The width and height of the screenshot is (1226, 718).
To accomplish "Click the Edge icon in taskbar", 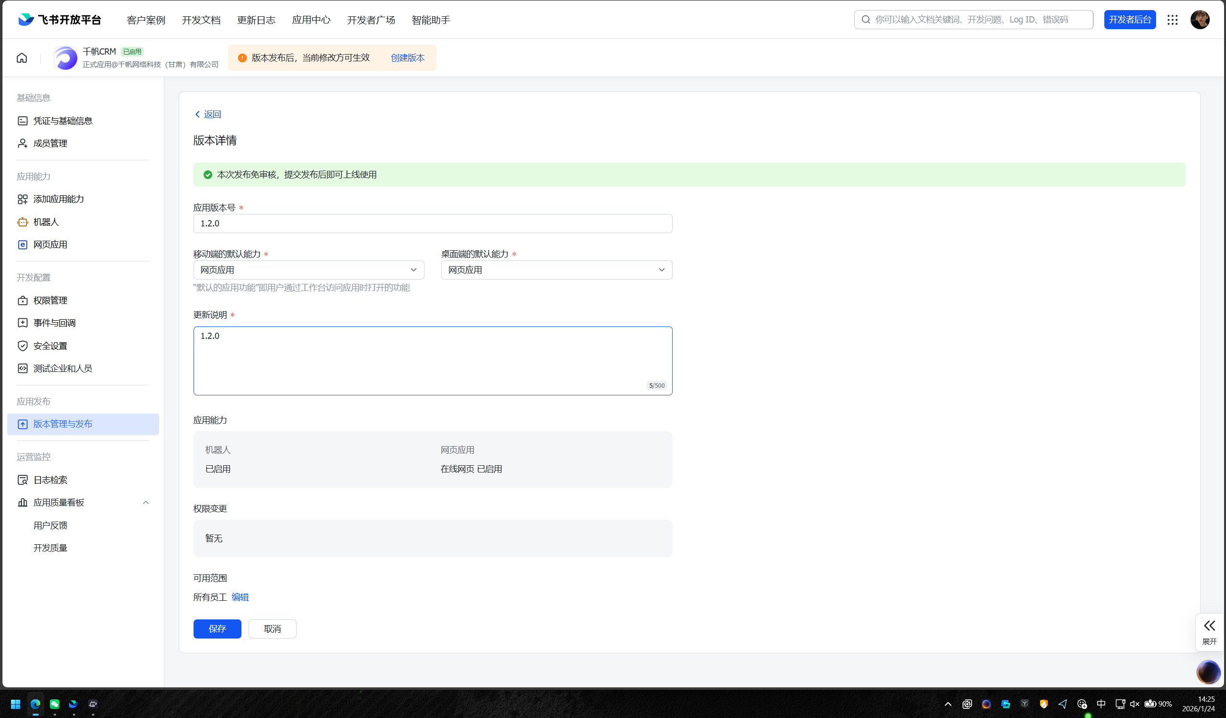I will pos(35,704).
